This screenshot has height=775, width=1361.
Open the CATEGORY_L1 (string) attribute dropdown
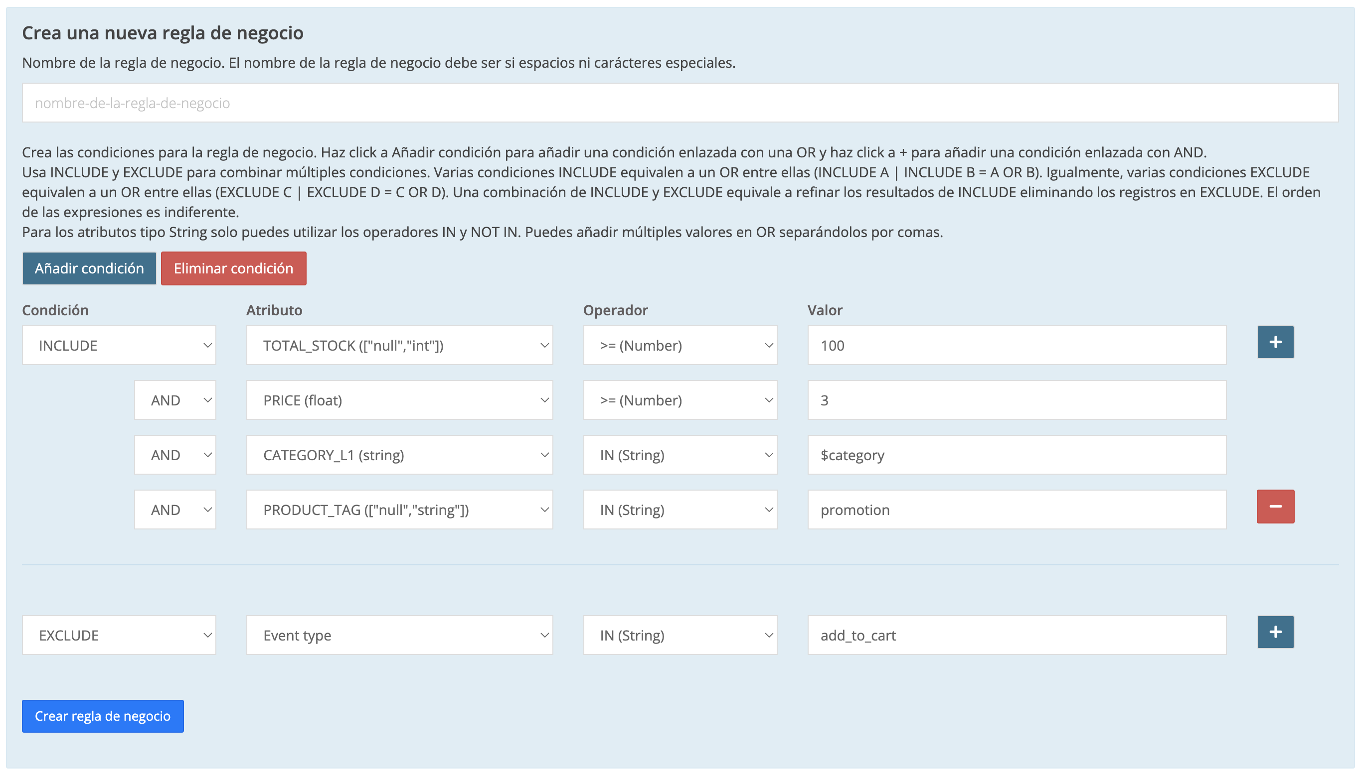tap(399, 455)
